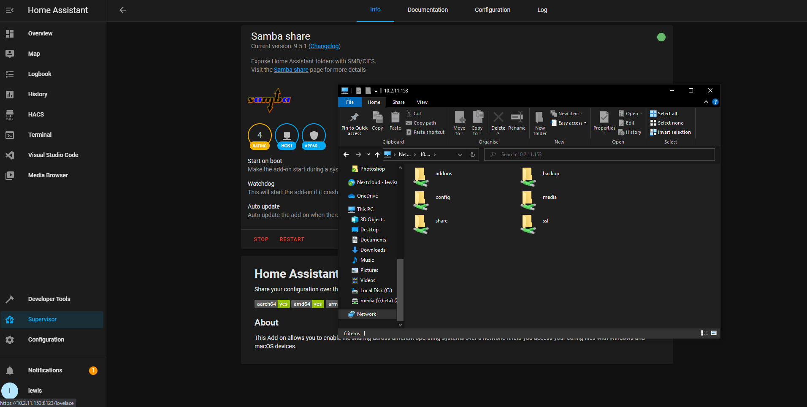This screenshot has width=807, height=407.
Task: Go back with the add-on page arrow
Action: pyautogui.click(x=123, y=10)
